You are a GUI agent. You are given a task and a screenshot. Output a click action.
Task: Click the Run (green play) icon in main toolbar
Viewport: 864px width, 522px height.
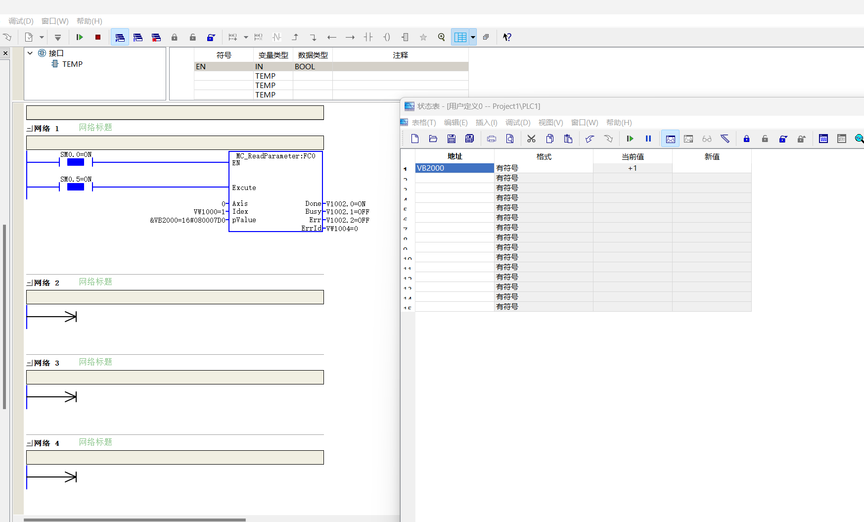pos(79,37)
